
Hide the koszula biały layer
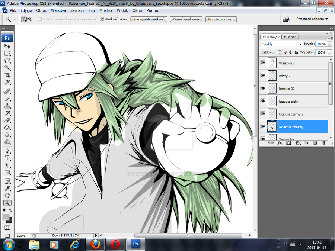[263, 101]
